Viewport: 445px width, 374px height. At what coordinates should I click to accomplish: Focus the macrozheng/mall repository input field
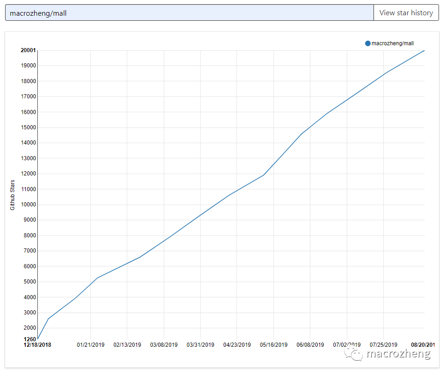coord(189,12)
